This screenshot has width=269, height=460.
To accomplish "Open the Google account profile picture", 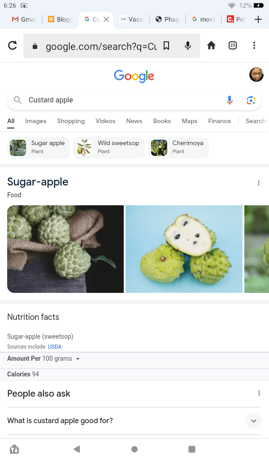I will point(256,75).
